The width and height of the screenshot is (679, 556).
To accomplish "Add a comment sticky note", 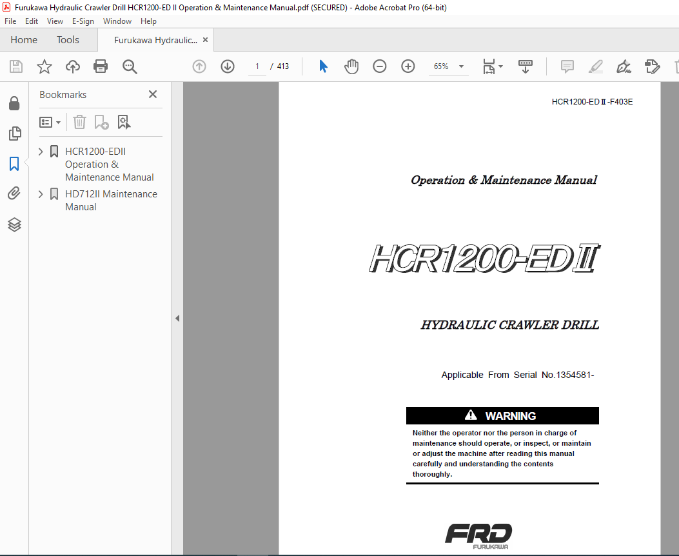I will tap(567, 66).
